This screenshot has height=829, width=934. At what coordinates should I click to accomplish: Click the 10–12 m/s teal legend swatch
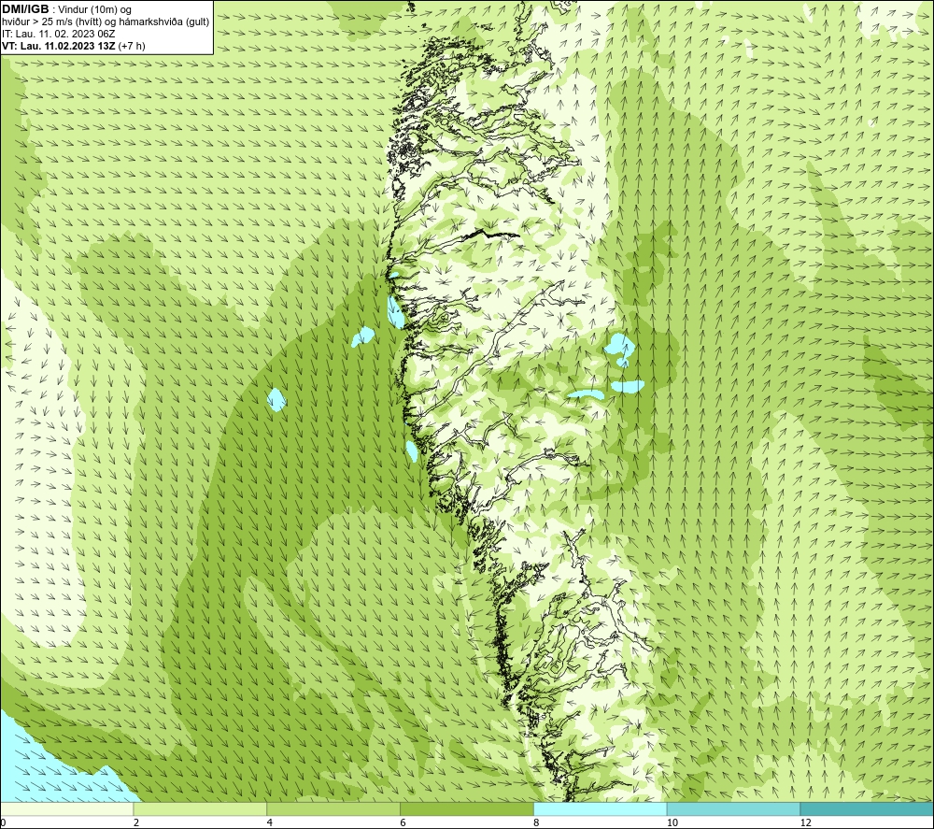(734, 808)
